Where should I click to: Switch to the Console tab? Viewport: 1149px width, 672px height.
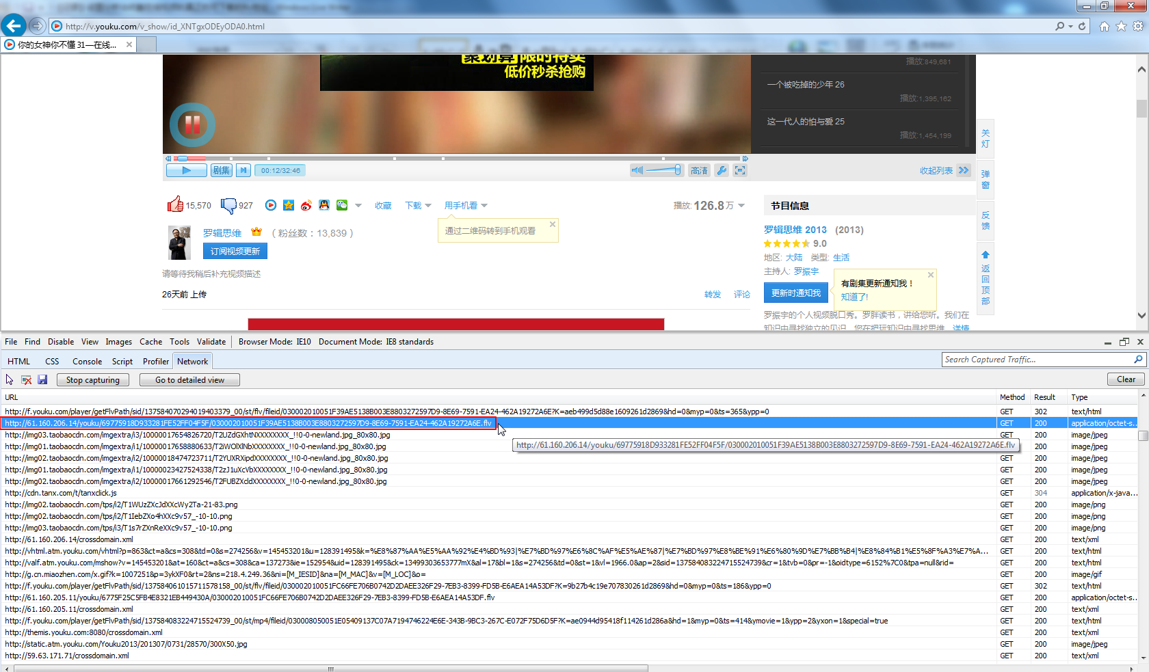[x=87, y=361]
